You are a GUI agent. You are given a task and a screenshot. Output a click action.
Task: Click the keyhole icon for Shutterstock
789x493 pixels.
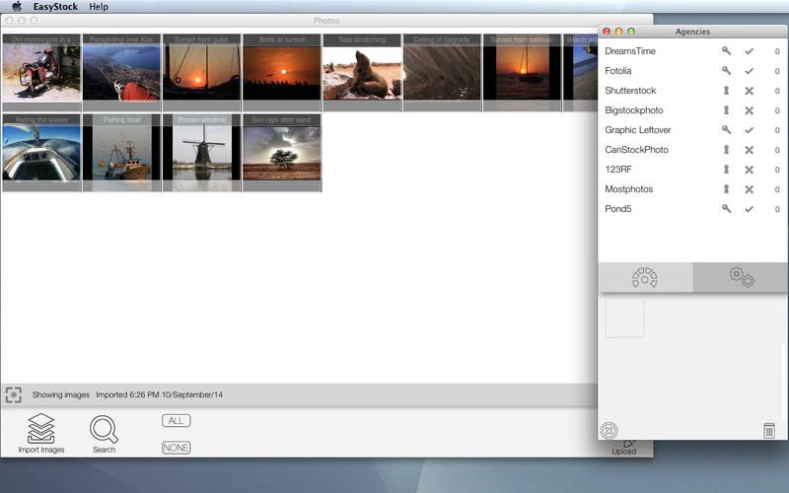coord(726,91)
